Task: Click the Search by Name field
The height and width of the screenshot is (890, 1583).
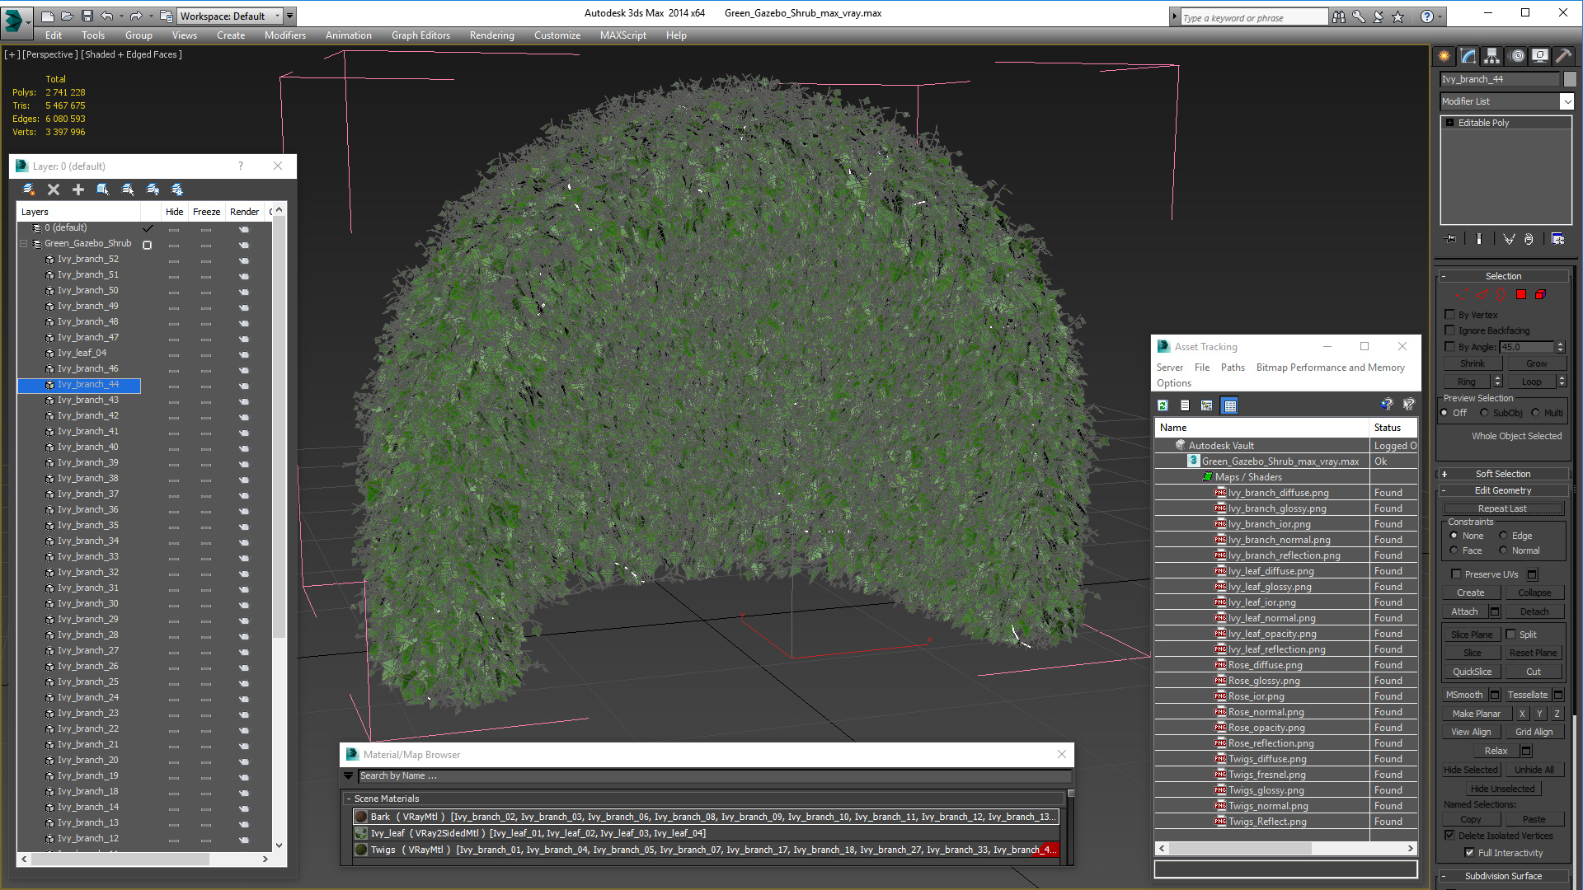Action: point(709,775)
